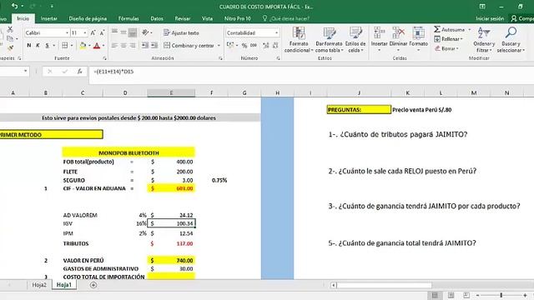This screenshot has width=534, height=300.
Task: Apply thousands separator 000 style
Action: point(254,46)
